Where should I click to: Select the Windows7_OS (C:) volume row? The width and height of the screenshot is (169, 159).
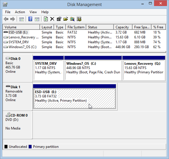pos(84,47)
